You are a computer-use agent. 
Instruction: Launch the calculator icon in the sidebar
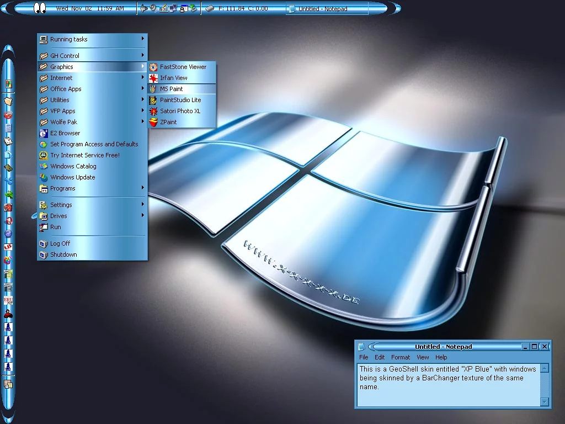click(x=8, y=128)
